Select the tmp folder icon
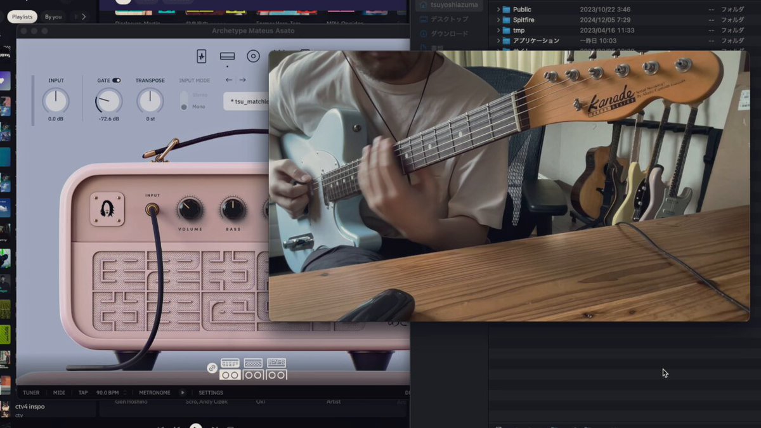Viewport: 761px width, 428px height. [506, 30]
